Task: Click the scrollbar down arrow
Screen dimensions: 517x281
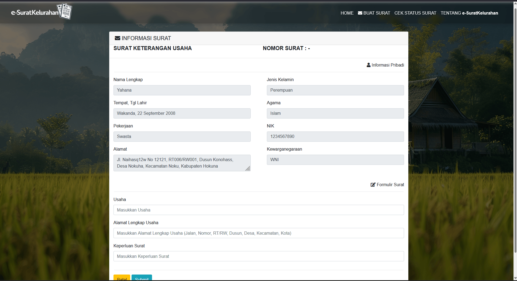Action: [x=515, y=278]
